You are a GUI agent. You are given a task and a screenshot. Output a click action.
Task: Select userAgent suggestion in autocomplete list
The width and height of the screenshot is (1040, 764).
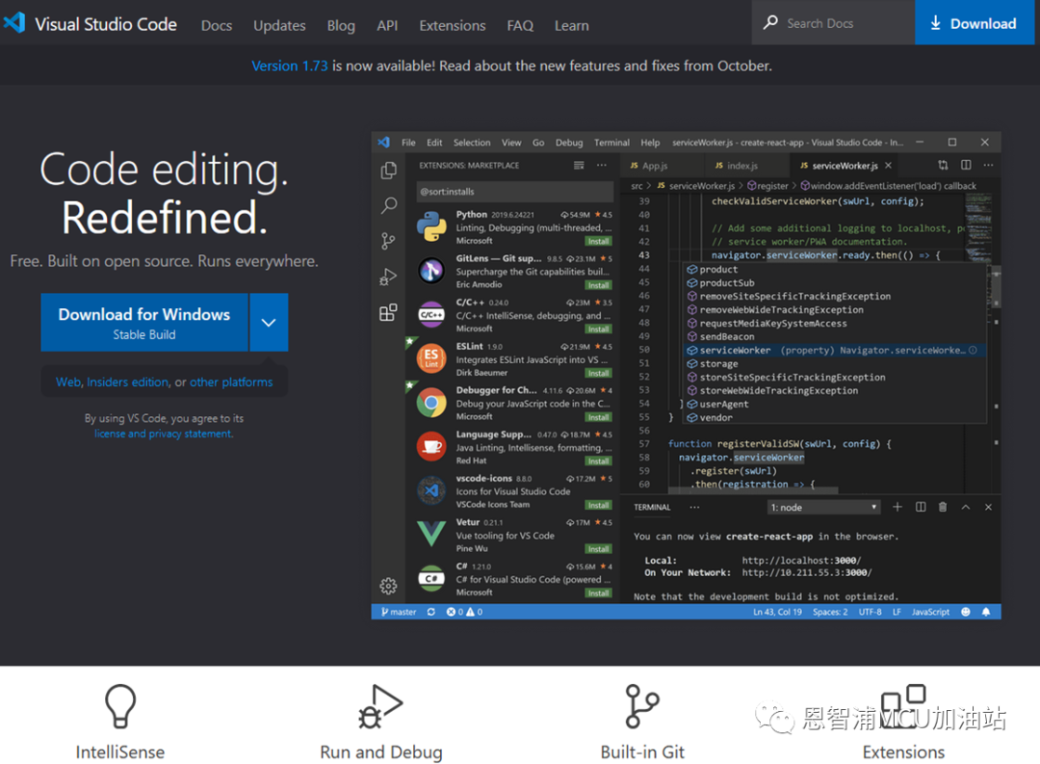click(834, 405)
